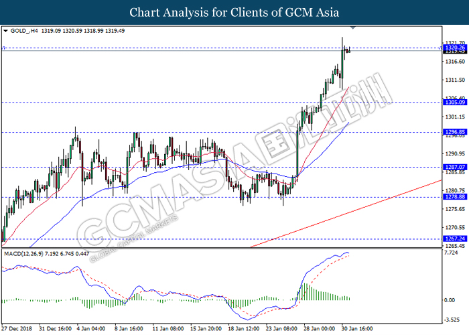This screenshot has height=335, width=469.
Task: Click the 23 Jan 08:00 time label
Action: click(x=282, y=328)
